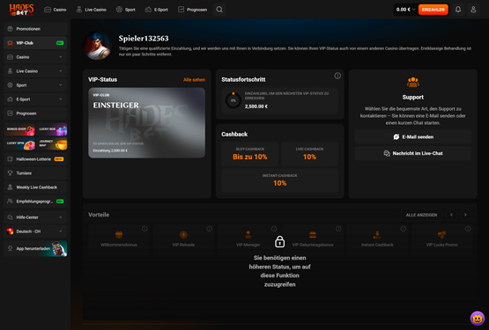Viewport: 489px width, 330px height.
Task: Expand the E-Sport sidebar section
Action: (x=35, y=99)
